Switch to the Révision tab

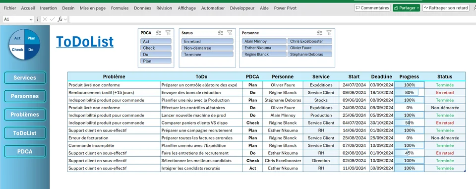coord(164,8)
